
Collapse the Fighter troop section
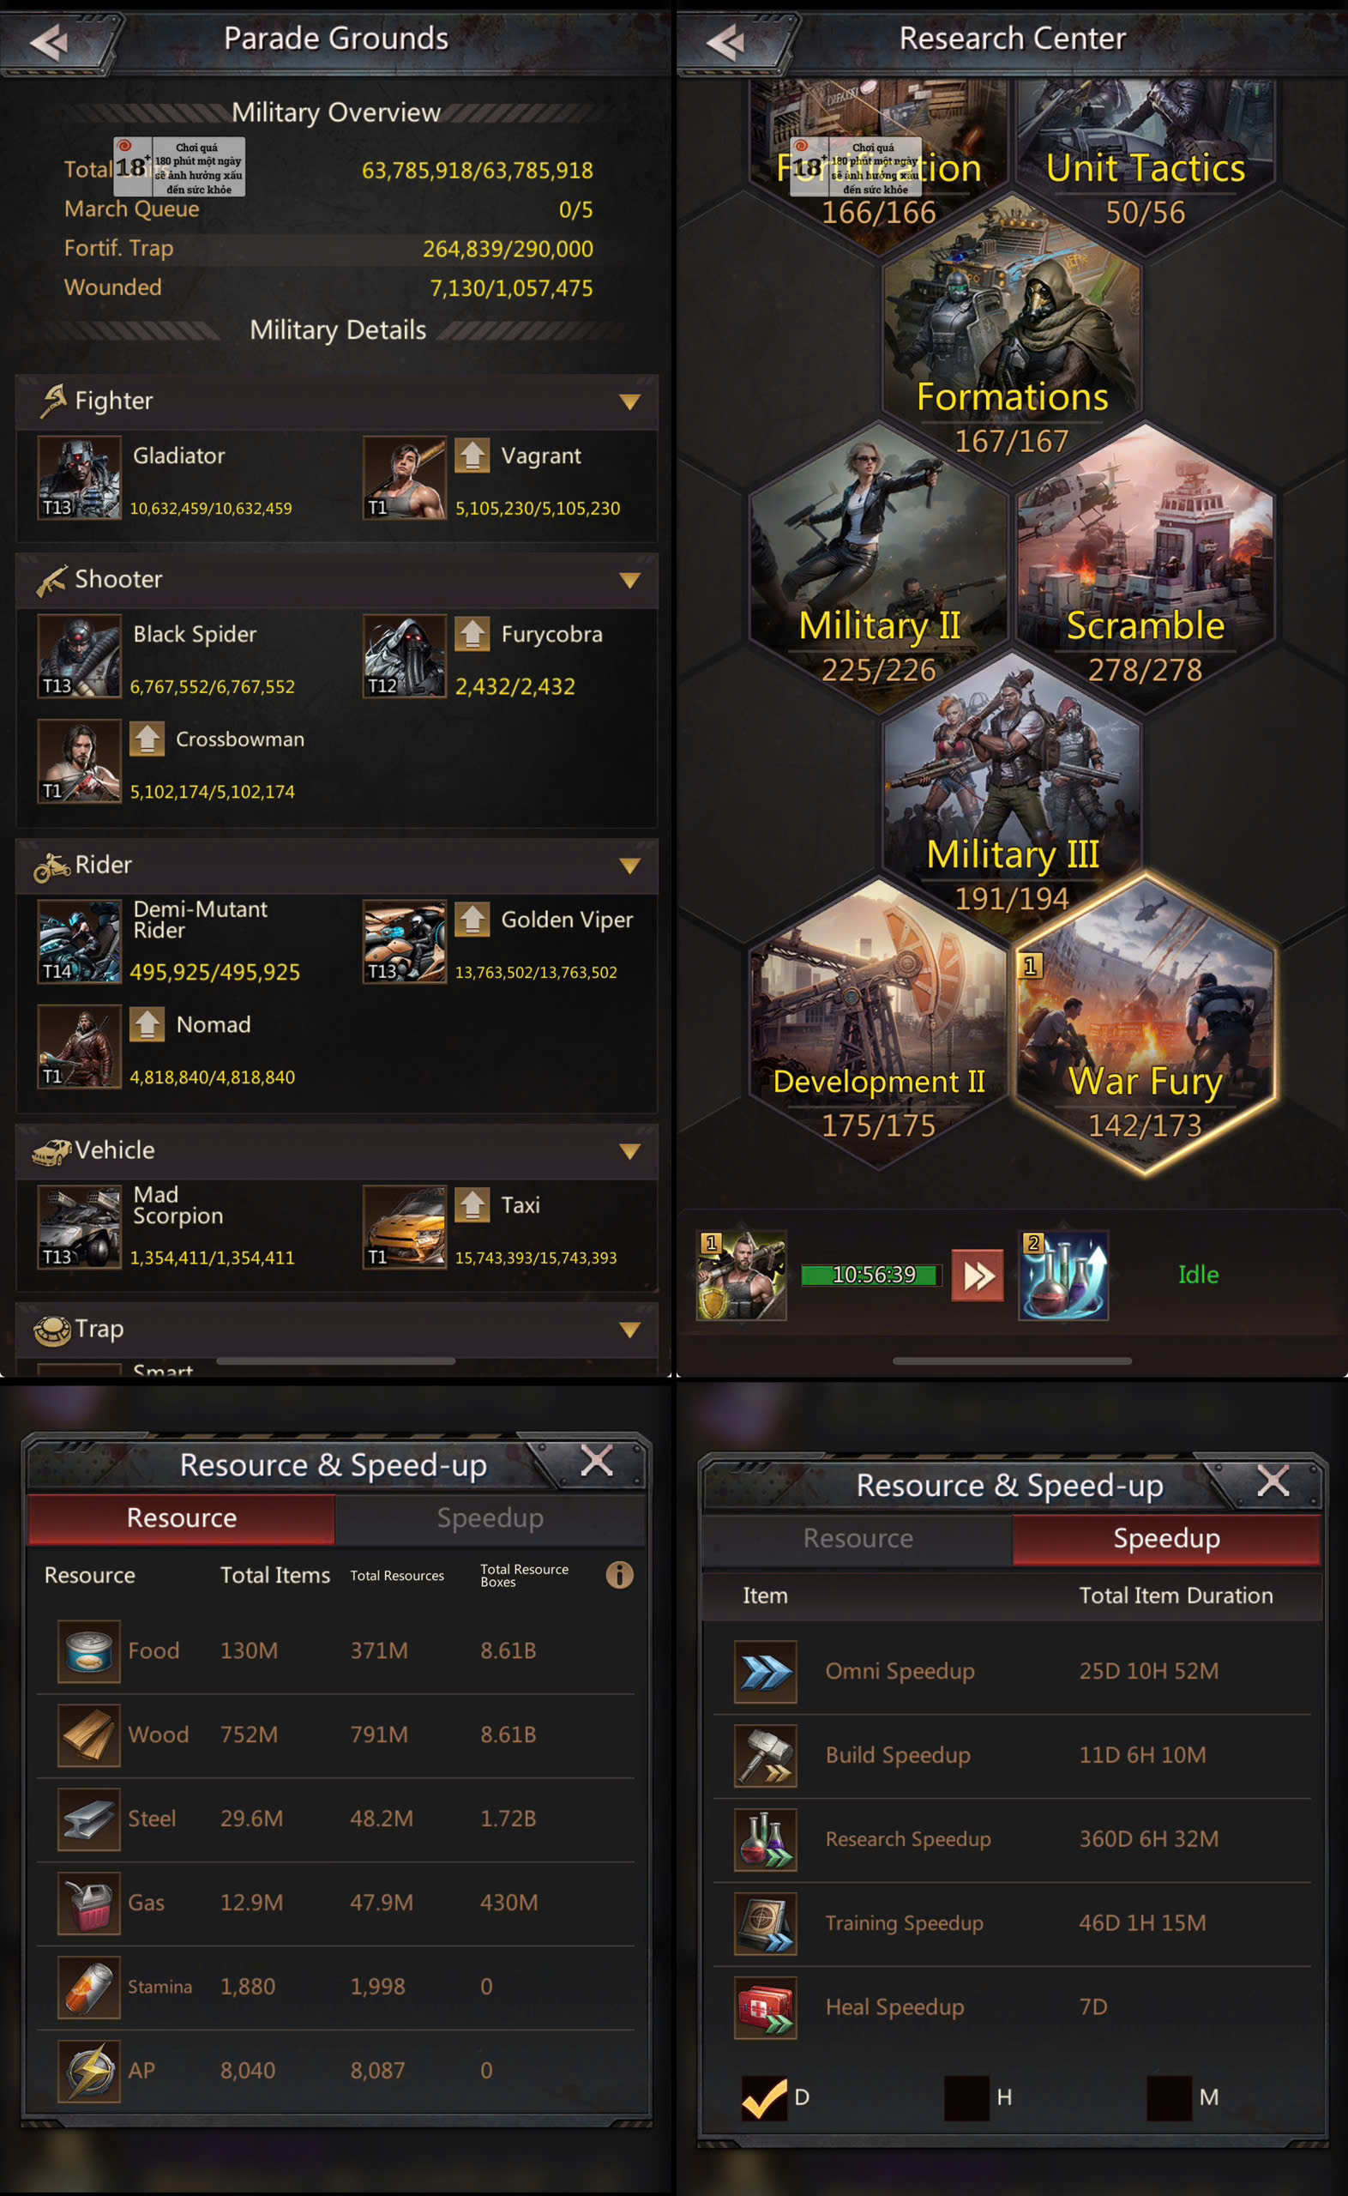click(x=630, y=402)
